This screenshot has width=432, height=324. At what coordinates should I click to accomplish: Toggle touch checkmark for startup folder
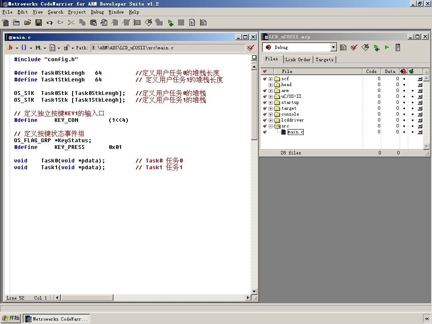pos(265,103)
